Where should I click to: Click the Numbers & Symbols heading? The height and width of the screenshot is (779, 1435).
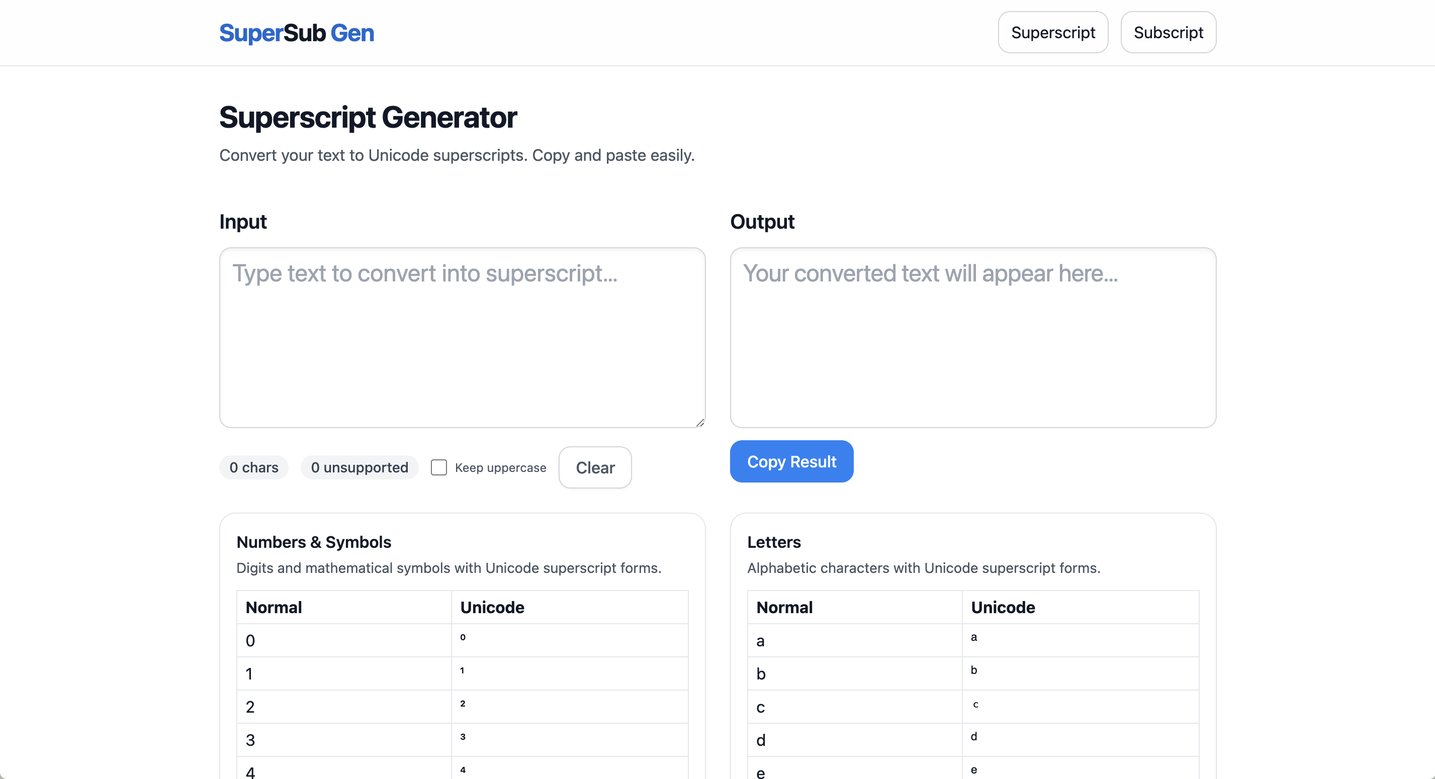coord(314,542)
